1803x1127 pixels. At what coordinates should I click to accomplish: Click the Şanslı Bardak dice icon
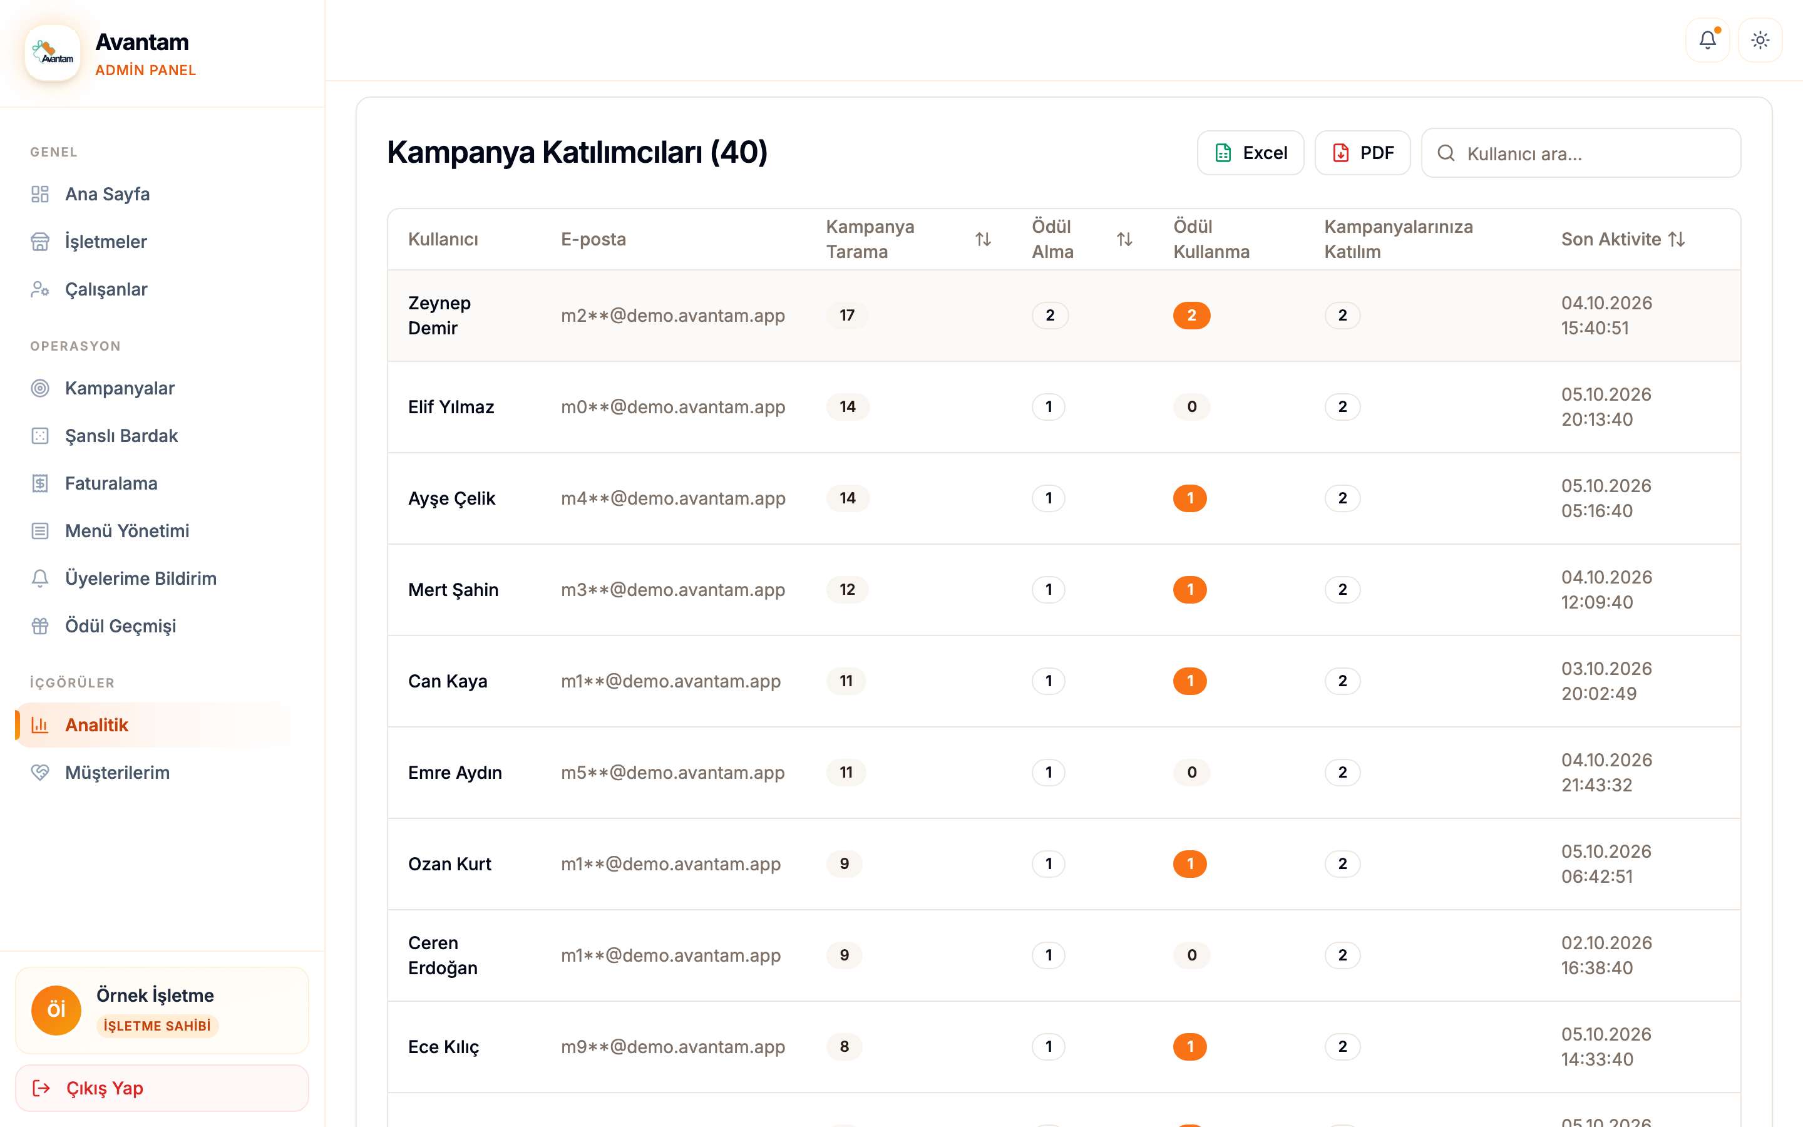click(40, 436)
